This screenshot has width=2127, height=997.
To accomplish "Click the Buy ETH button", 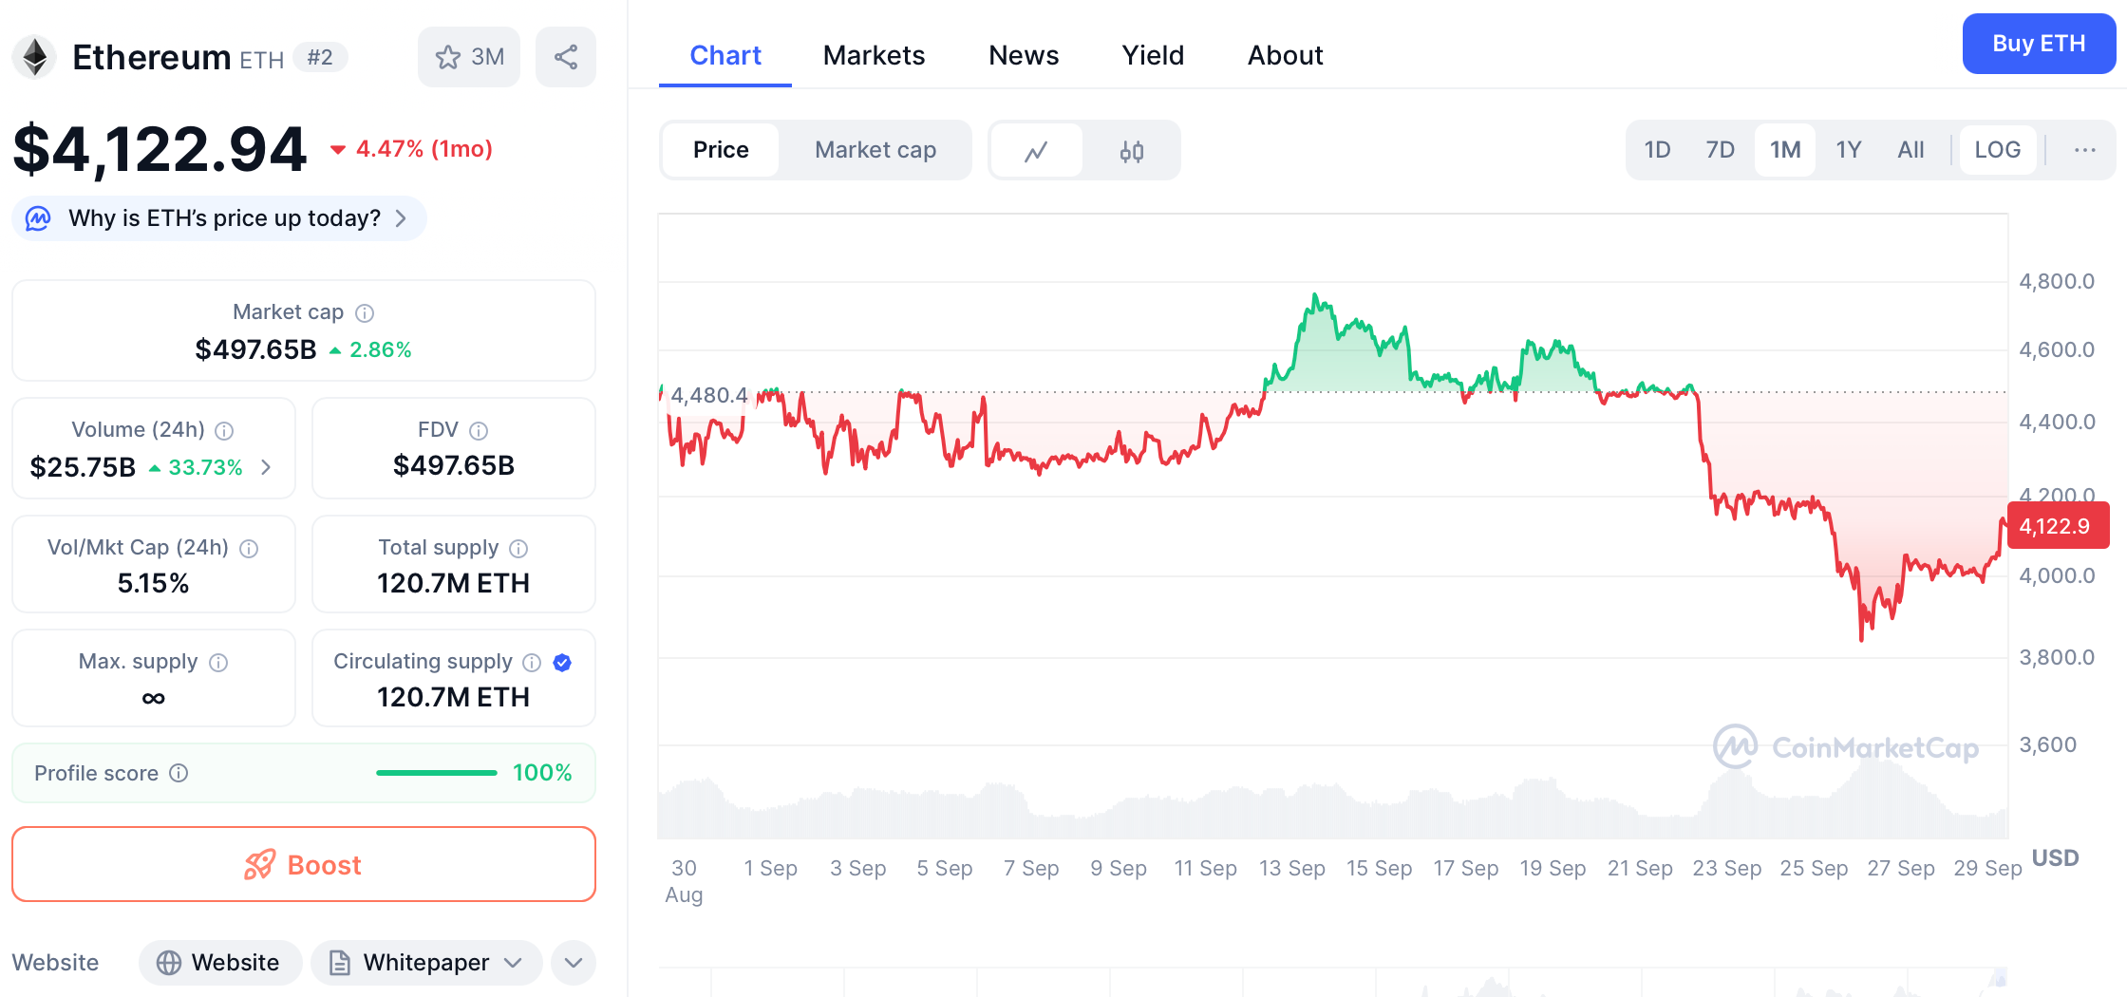I will pyautogui.click(x=2038, y=44).
